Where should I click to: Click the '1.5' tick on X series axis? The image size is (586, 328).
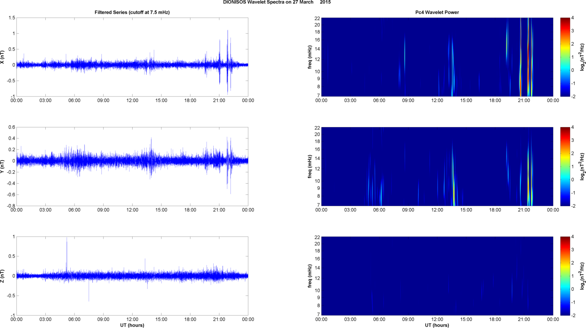pyautogui.click(x=12, y=18)
